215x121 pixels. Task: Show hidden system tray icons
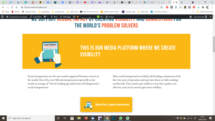[174, 118]
